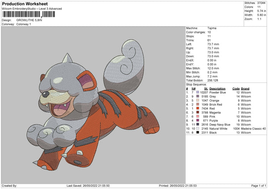Click the Purple color swatch
The width and height of the screenshot is (268, 189).
coord(198,120)
